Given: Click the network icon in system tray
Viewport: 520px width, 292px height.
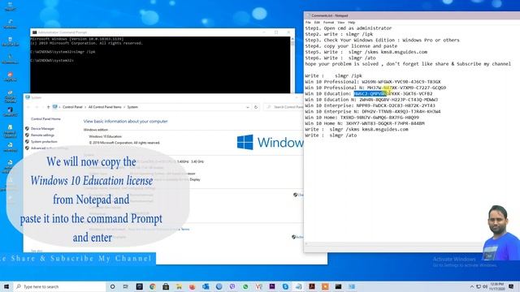Looking at the screenshot, I should tap(479, 286).
